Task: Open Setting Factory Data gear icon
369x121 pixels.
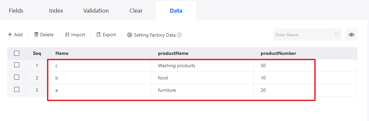Action: (129, 35)
